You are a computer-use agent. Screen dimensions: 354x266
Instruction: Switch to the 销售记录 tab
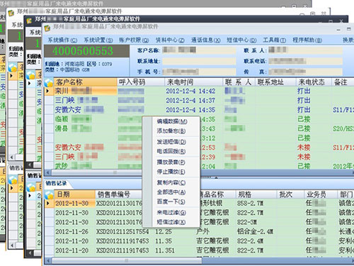[x=56, y=183]
